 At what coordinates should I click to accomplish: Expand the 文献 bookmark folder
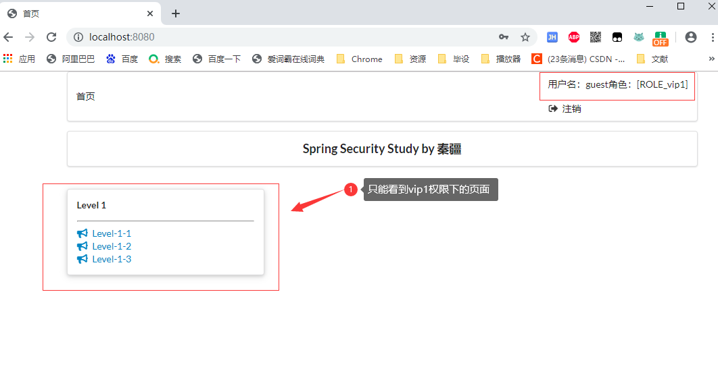point(652,59)
